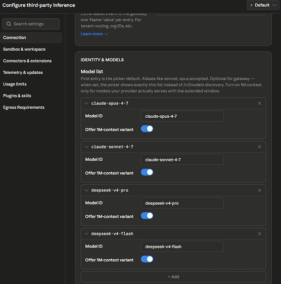Viewport: 281px width, 284px height.
Task: Collapse the deepseek-v4-pro entry chevron
Action: pyautogui.click(x=86, y=190)
